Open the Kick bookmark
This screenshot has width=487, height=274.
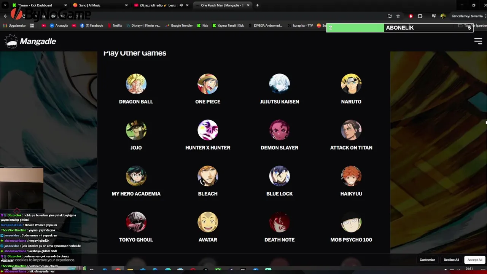click(202, 25)
